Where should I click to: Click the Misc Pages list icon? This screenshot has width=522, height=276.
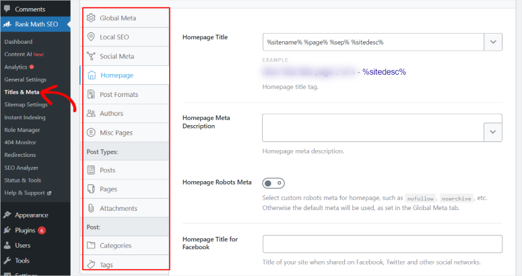point(91,133)
